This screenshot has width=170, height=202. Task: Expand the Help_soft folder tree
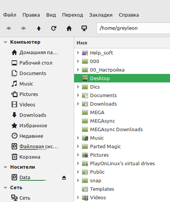(x=78, y=53)
